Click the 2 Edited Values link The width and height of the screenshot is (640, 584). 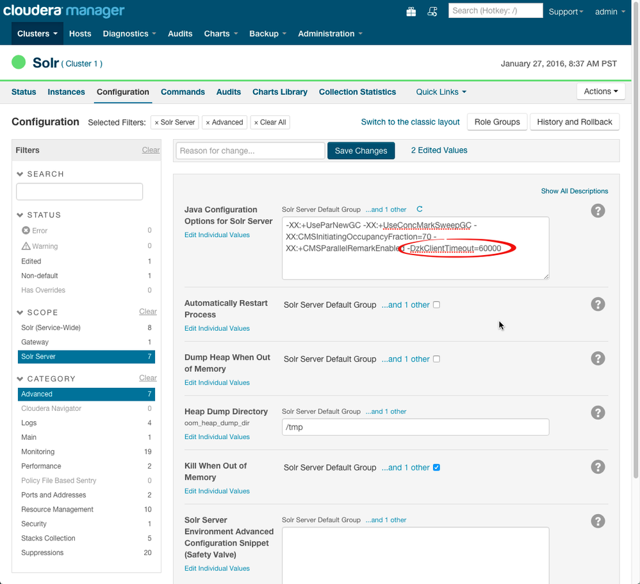439,150
